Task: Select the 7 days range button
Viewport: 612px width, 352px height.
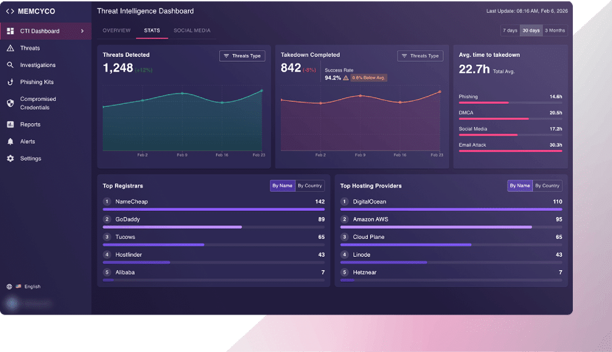Action: tap(510, 31)
